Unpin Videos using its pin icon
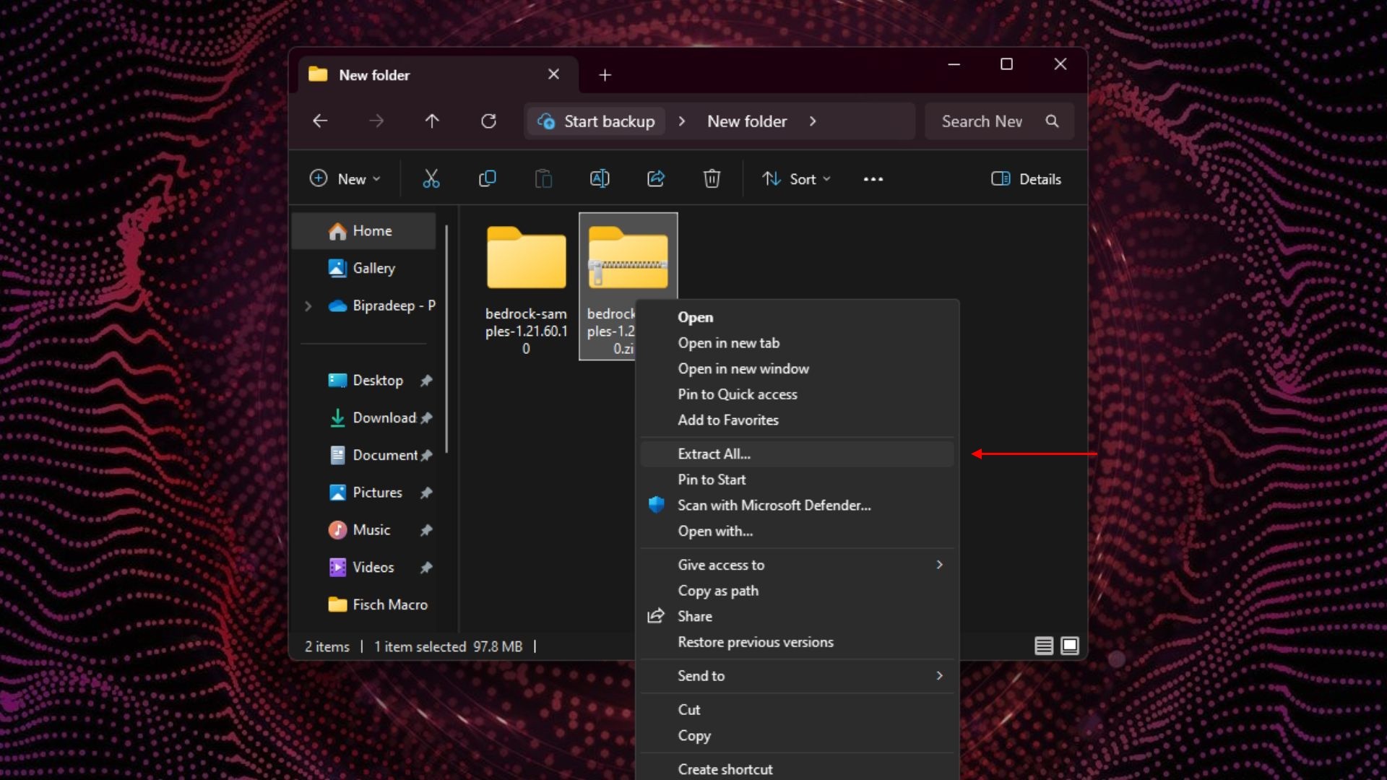This screenshot has width=1387, height=780. point(426,568)
